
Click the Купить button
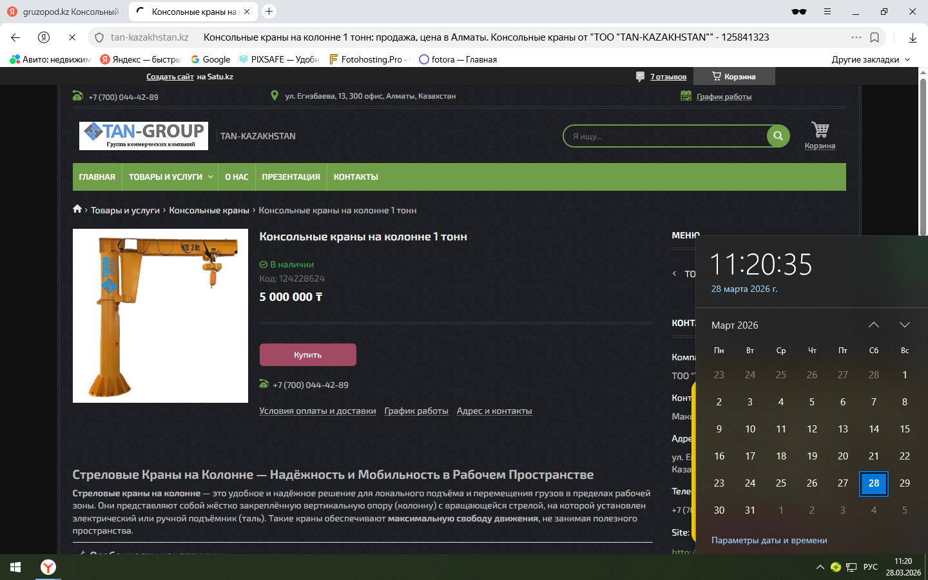308,355
